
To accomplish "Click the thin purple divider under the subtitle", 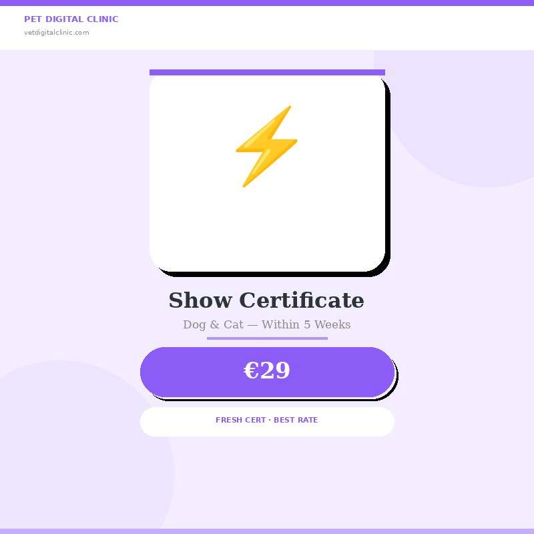I will 268,338.
